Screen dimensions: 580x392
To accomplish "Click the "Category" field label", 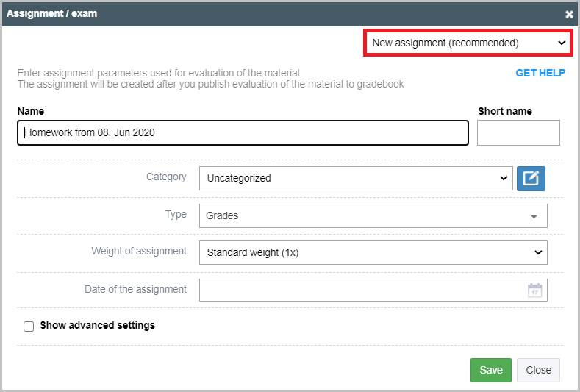I will (x=166, y=177).
